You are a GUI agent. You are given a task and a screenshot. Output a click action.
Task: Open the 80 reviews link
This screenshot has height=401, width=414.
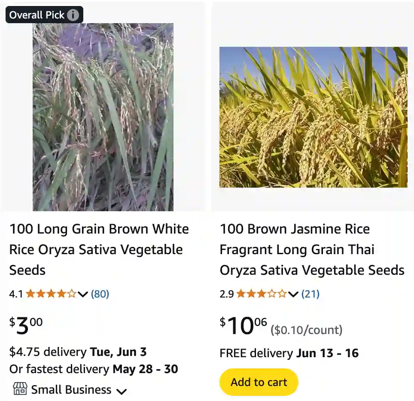point(100,294)
